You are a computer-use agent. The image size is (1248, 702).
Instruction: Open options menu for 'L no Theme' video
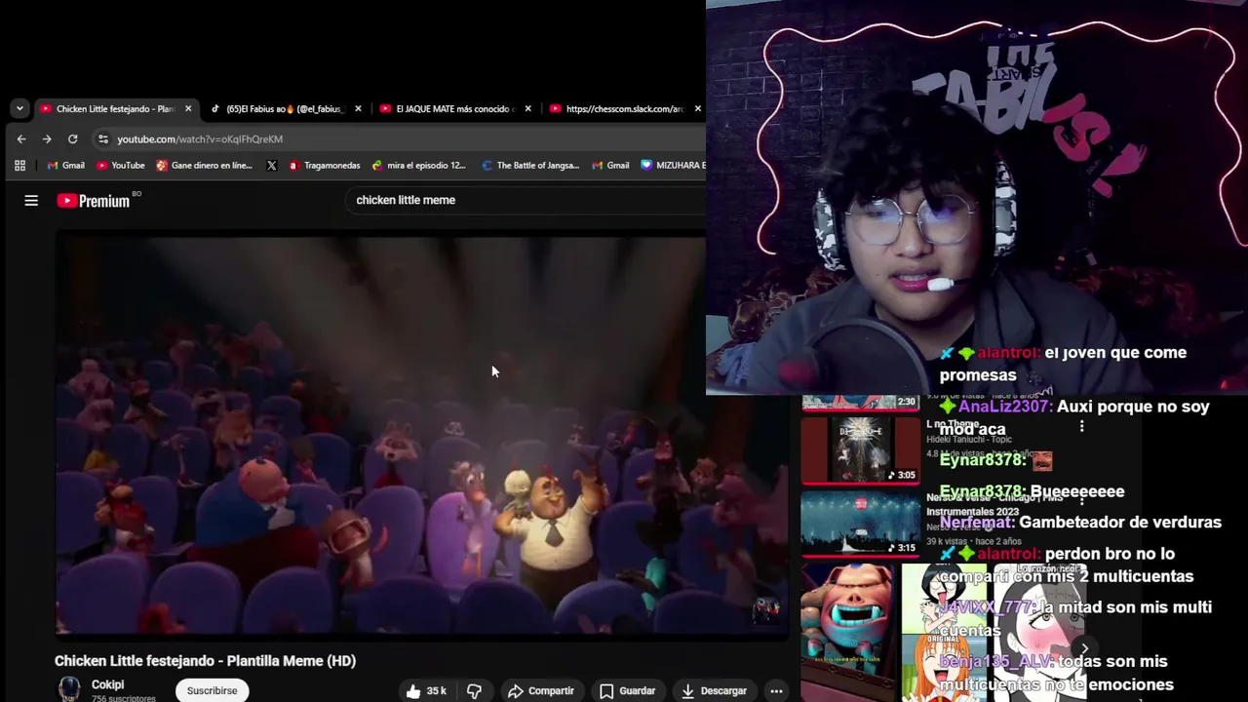click(x=1081, y=426)
